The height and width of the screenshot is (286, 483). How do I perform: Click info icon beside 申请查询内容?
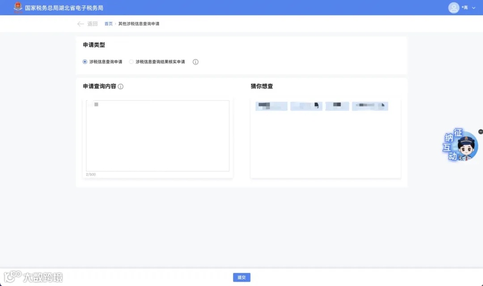pyautogui.click(x=120, y=87)
